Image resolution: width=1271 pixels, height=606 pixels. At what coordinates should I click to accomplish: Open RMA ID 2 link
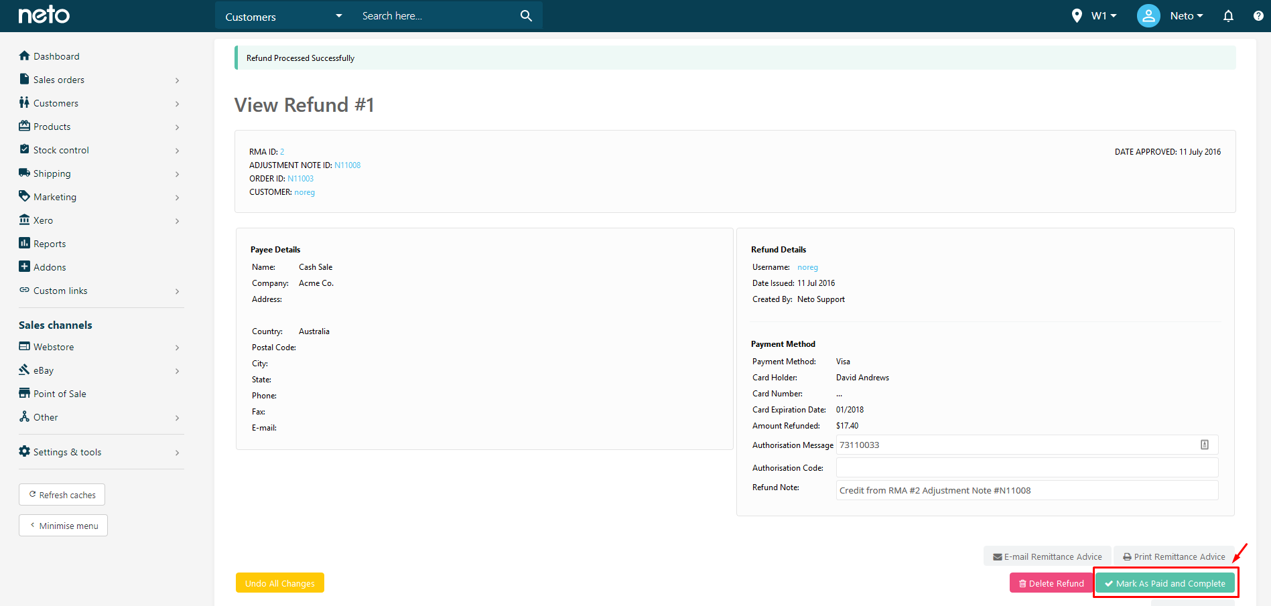(282, 152)
